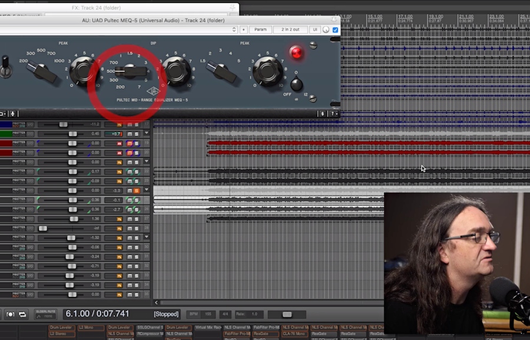Screen dimensions: 530x340
Task: Mute the track with volume -11.2
Action: tap(130, 124)
